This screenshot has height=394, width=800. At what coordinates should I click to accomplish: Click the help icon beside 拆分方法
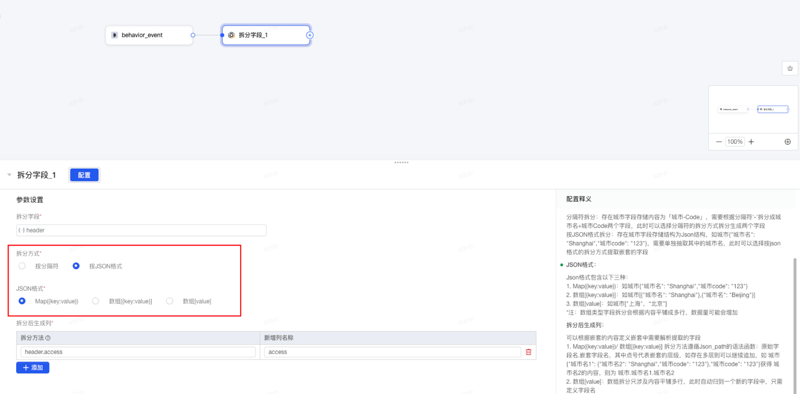(x=48, y=338)
